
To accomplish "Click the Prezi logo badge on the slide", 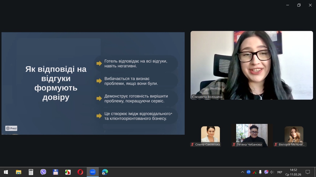I will pyautogui.click(x=11, y=128).
